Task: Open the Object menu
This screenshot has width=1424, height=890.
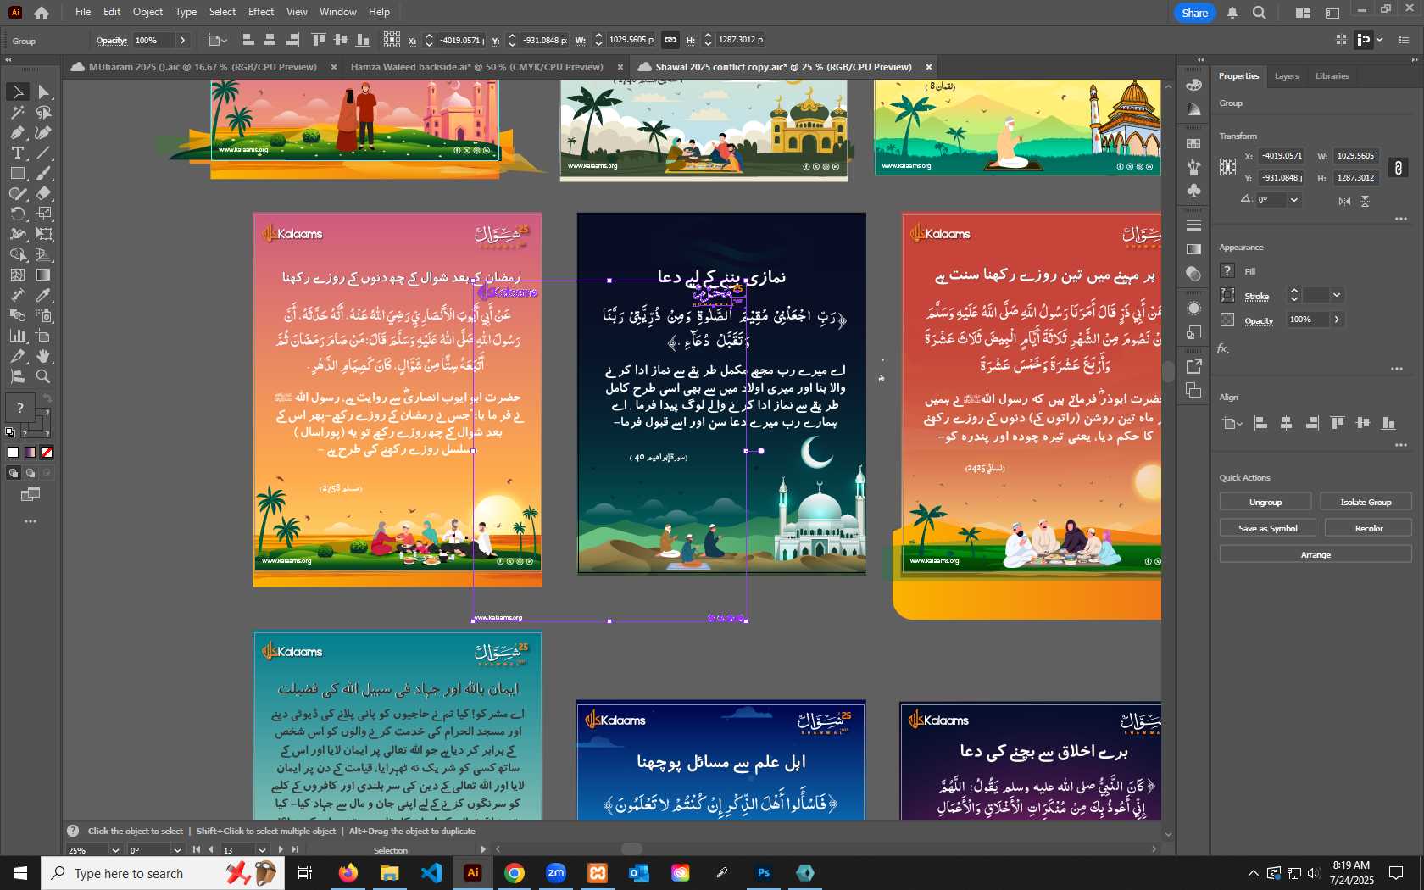Action: (147, 12)
